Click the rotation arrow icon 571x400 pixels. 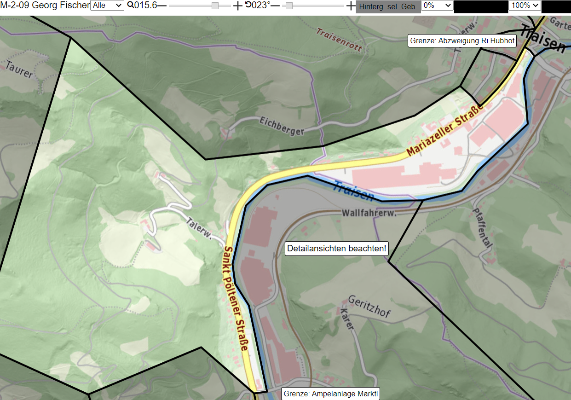pos(248,5)
